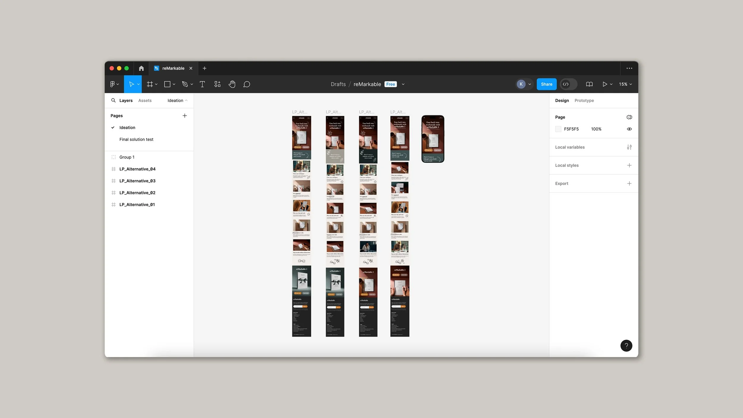Click the Pen tool icon
The height and width of the screenshot is (418, 743).
pyautogui.click(x=185, y=84)
